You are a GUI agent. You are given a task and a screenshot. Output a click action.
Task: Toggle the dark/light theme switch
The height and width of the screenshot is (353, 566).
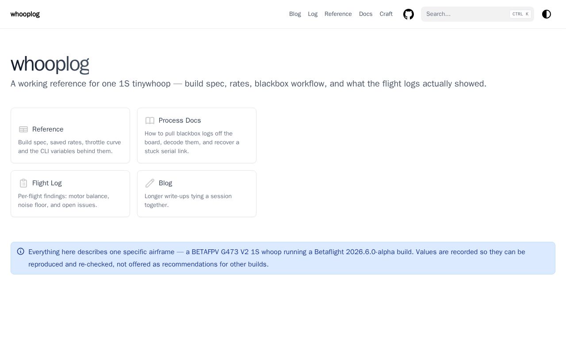point(547,14)
